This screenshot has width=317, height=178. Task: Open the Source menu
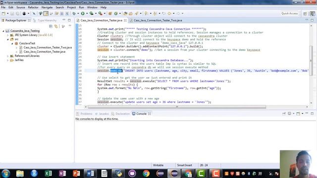coord(21,7)
